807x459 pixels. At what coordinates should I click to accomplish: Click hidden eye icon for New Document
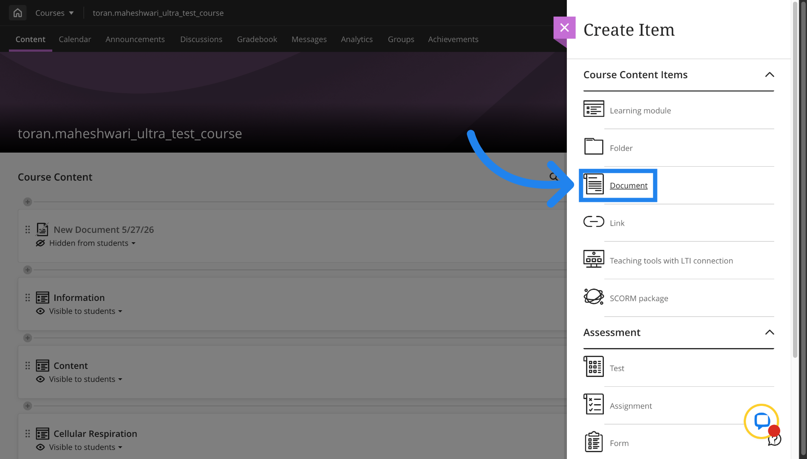pyautogui.click(x=40, y=243)
